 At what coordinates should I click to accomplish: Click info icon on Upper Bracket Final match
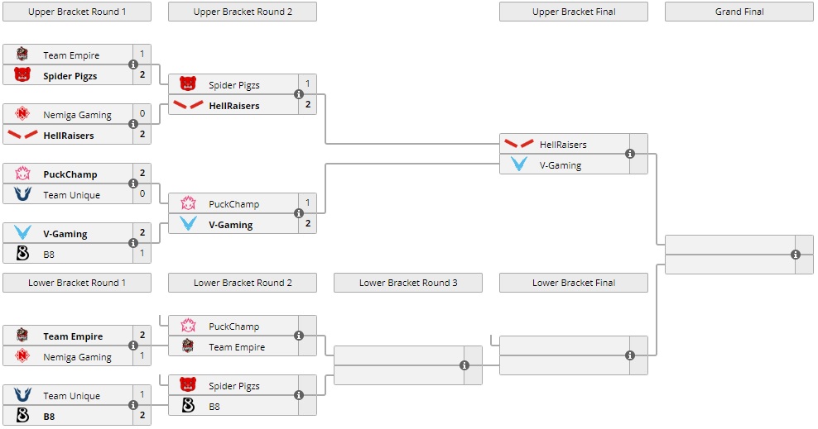pos(630,154)
